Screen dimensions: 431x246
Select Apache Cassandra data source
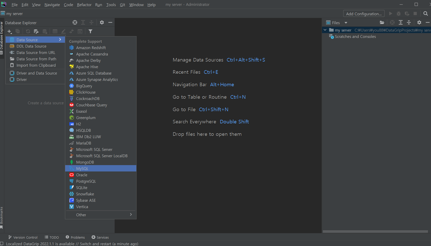click(x=101, y=54)
